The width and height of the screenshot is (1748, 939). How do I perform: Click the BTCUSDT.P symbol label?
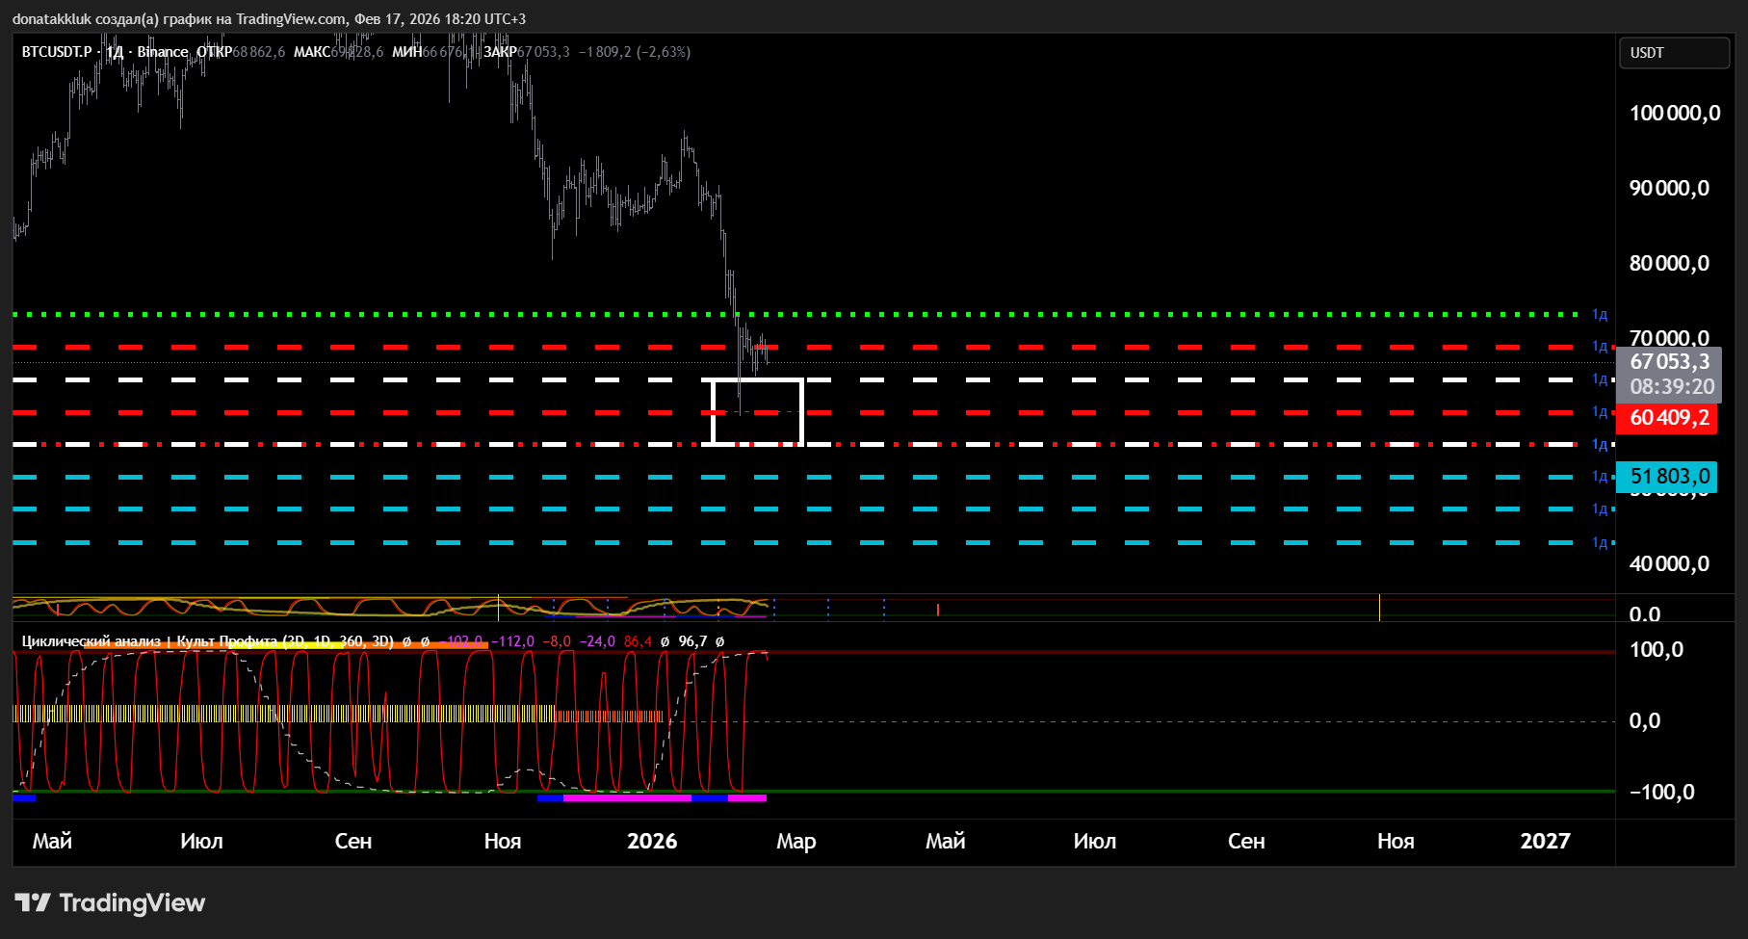coord(57,52)
